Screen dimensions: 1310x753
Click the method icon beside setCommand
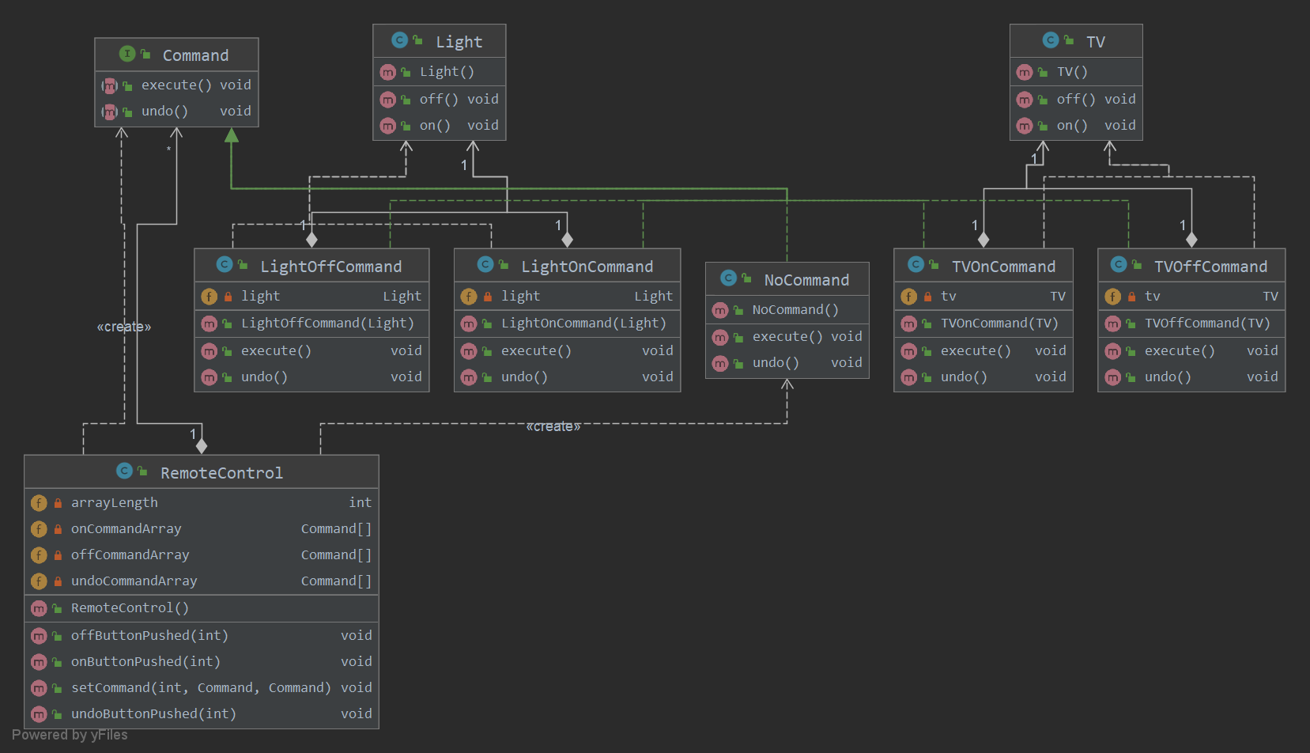point(39,688)
